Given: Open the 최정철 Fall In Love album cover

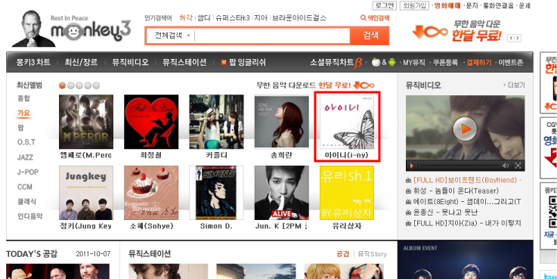Looking at the screenshot, I should 151,122.
